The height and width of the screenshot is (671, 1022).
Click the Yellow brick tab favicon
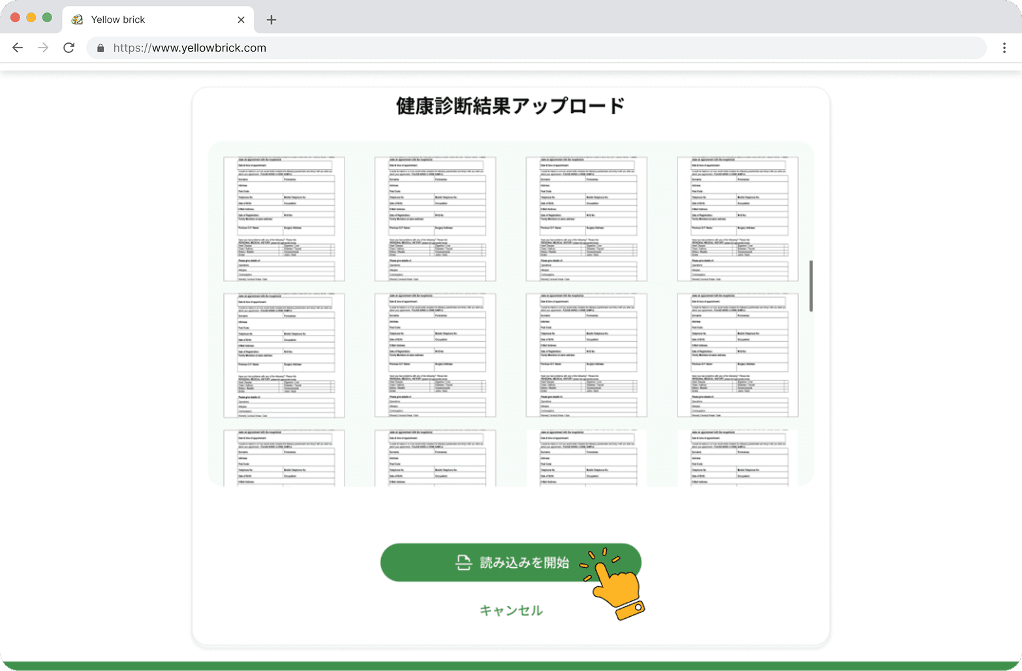tap(78, 20)
